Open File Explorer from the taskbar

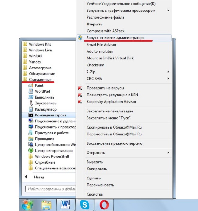tap(46, 205)
